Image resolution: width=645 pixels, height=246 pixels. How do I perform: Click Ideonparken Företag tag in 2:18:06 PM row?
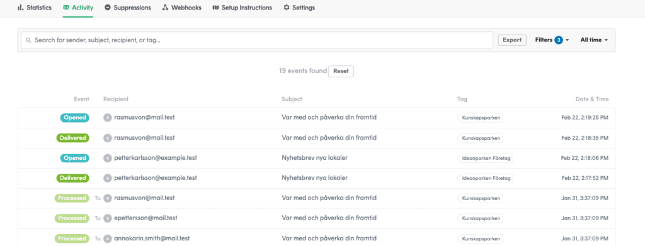click(x=486, y=158)
